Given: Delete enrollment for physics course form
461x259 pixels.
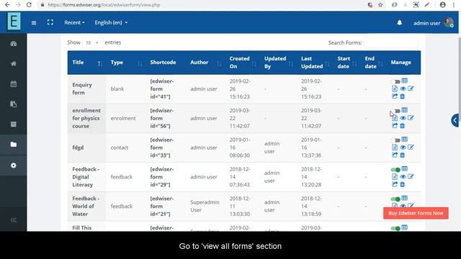Looking at the screenshot, I should 403,126.
